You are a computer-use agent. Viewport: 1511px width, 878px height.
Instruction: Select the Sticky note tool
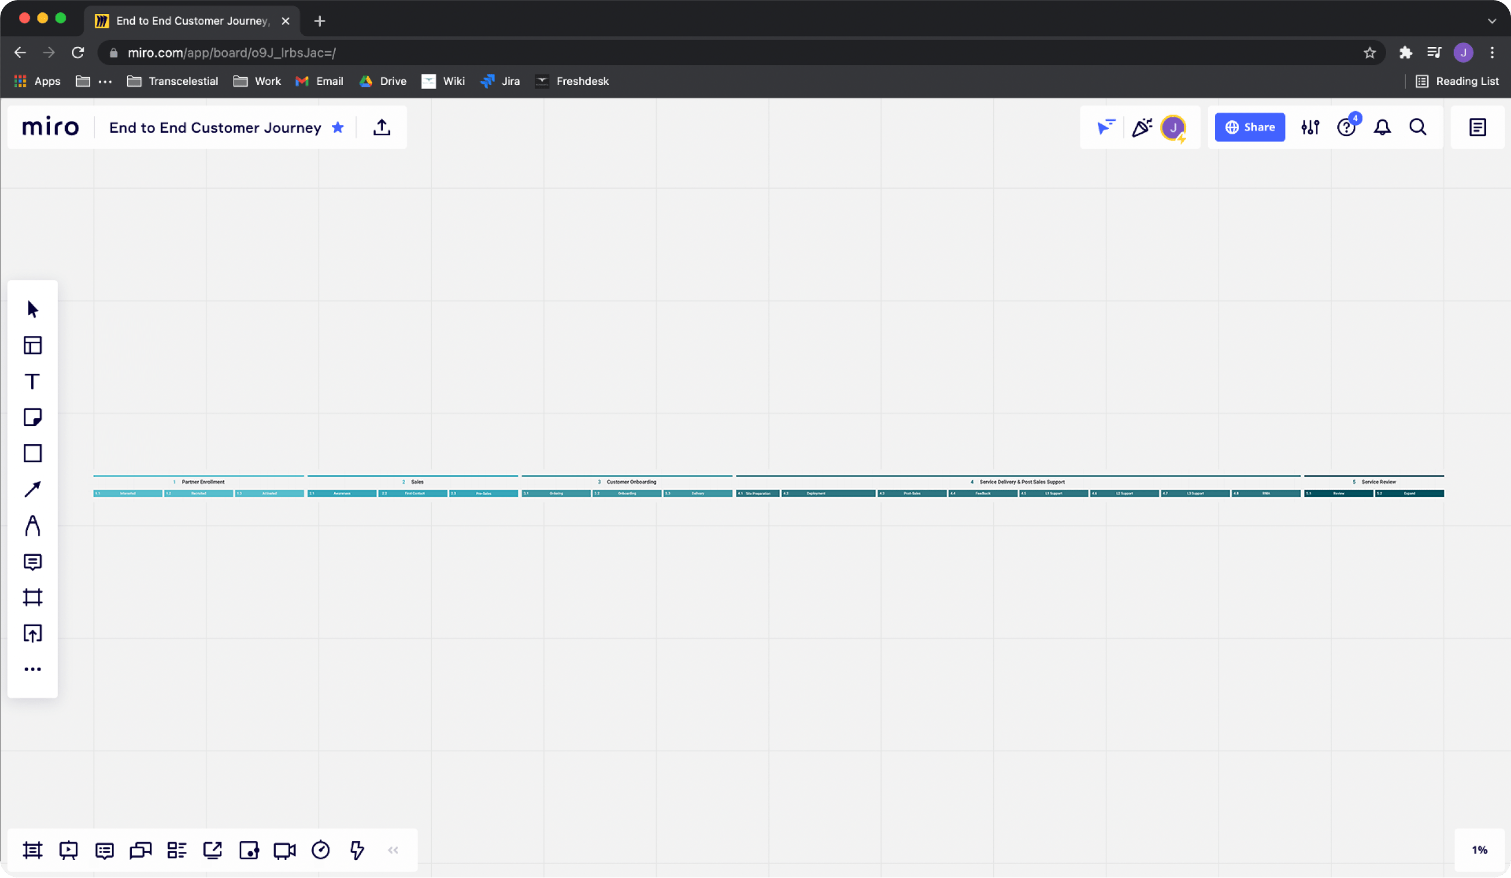click(x=33, y=417)
